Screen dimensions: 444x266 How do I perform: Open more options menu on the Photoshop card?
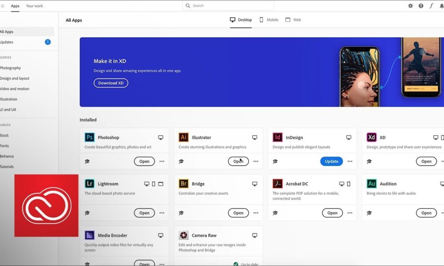[162, 161]
